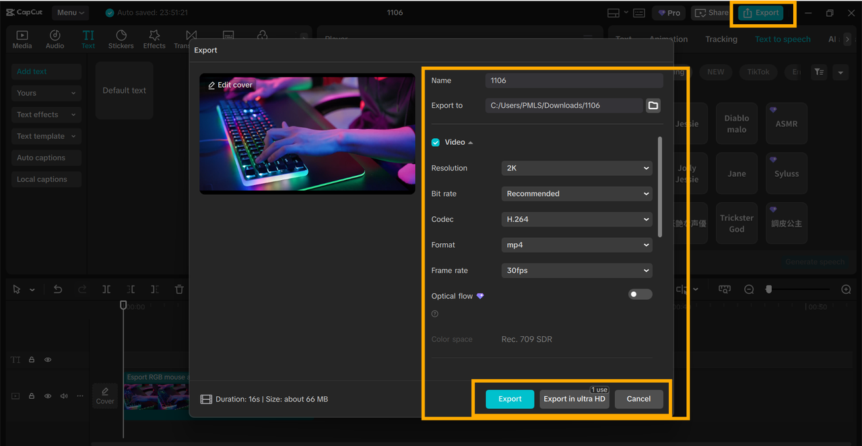The width and height of the screenshot is (862, 446).
Task: Click the Name input field containing 1106
Action: click(574, 80)
